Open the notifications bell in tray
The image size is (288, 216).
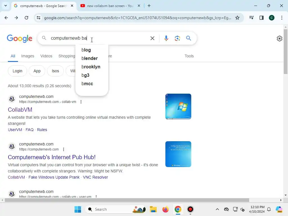(269, 209)
